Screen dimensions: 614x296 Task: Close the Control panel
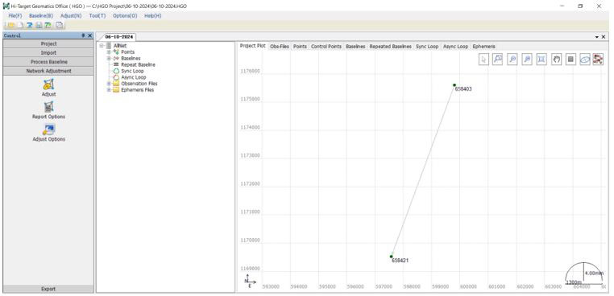[89, 35]
